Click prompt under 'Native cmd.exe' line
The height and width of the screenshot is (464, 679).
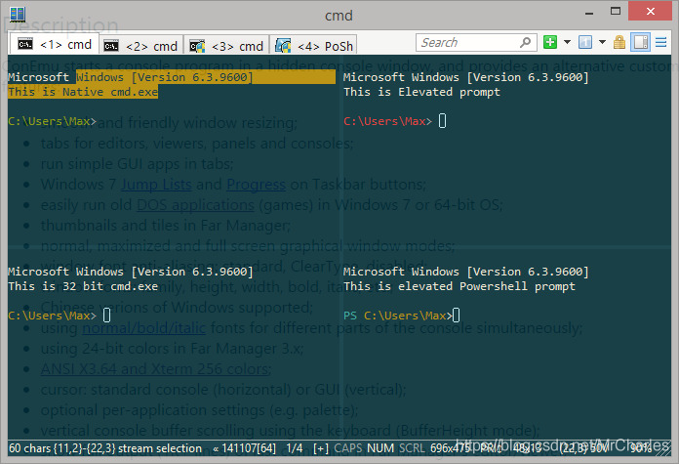click(x=52, y=121)
